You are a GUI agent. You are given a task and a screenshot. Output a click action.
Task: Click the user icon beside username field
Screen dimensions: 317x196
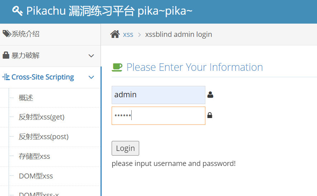click(210, 95)
